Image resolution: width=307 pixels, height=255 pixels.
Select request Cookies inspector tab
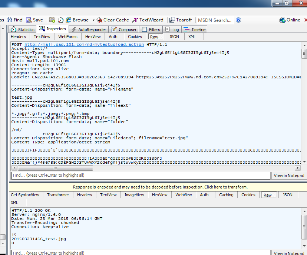135,37
